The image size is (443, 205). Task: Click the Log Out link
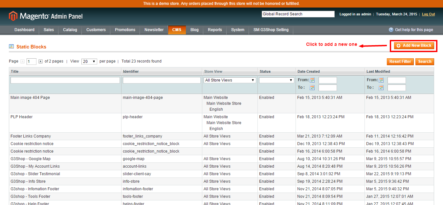tap(428, 14)
